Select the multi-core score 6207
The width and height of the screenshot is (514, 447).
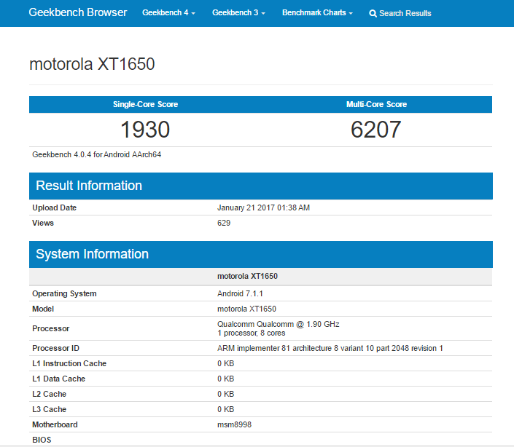coord(376,130)
